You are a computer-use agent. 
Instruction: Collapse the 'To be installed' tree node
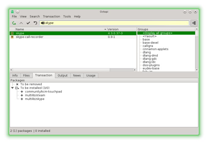point(13,88)
